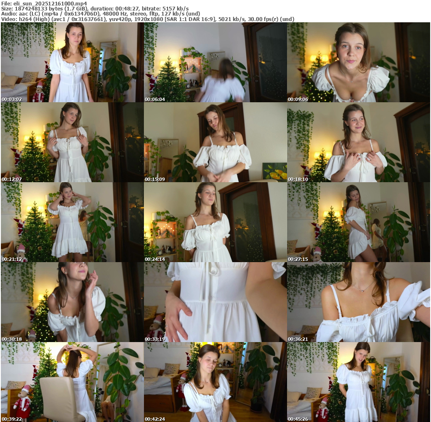The width and height of the screenshot is (431, 422).
Task: View the frame stamped 00:21:12
Action: pyautogui.click(x=72, y=222)
